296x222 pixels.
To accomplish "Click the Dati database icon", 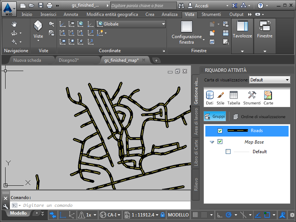I will point(210,98).
